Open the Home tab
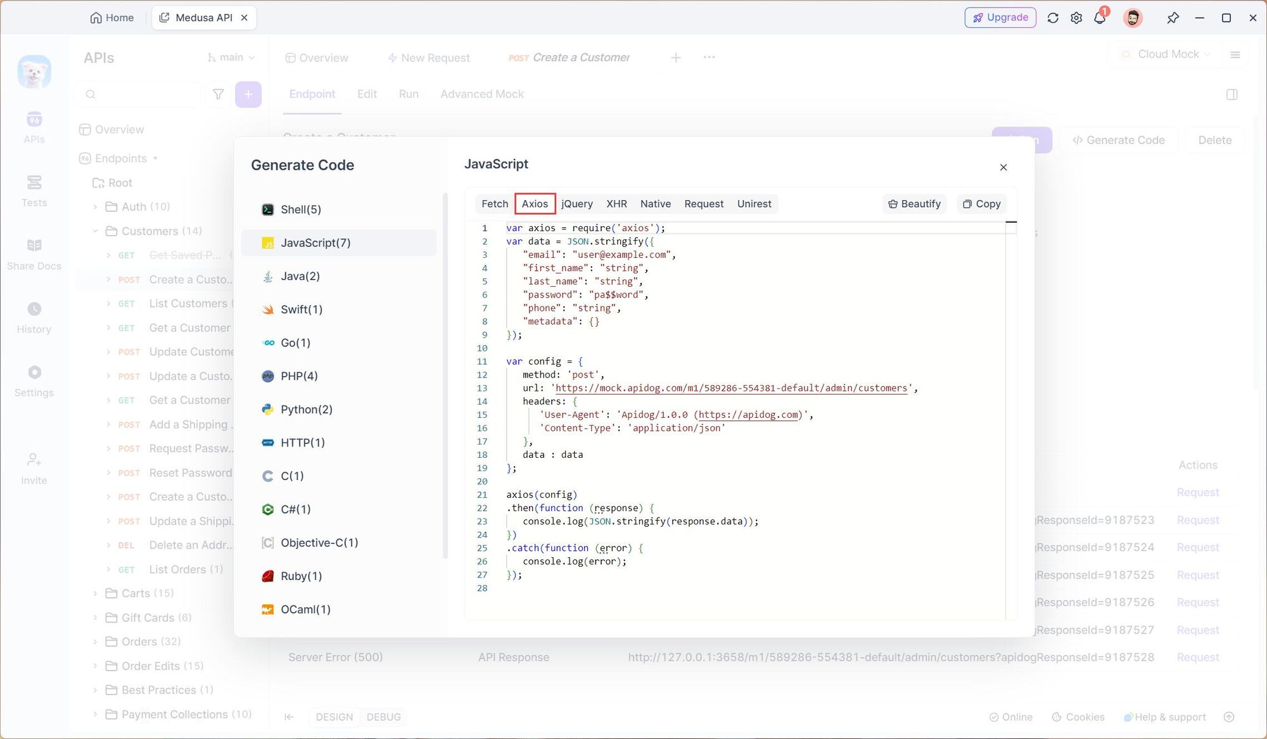This screenshot has height=739, width=1267. 112,18
